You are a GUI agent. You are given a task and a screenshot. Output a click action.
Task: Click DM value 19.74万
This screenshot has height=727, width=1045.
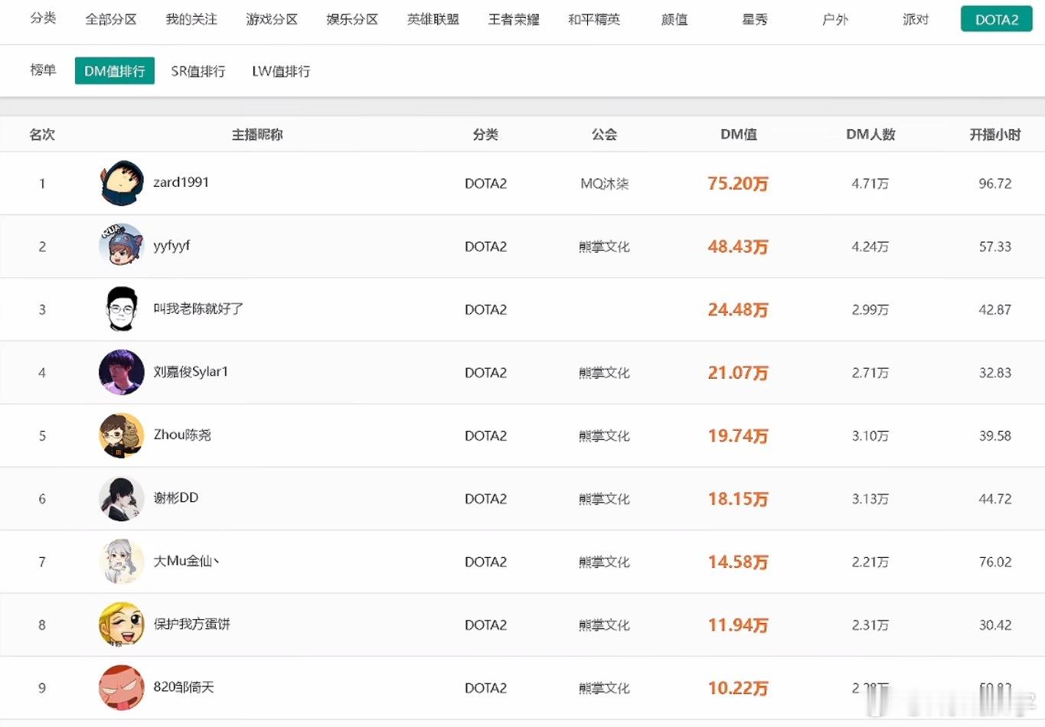click(x=738, y=435)
